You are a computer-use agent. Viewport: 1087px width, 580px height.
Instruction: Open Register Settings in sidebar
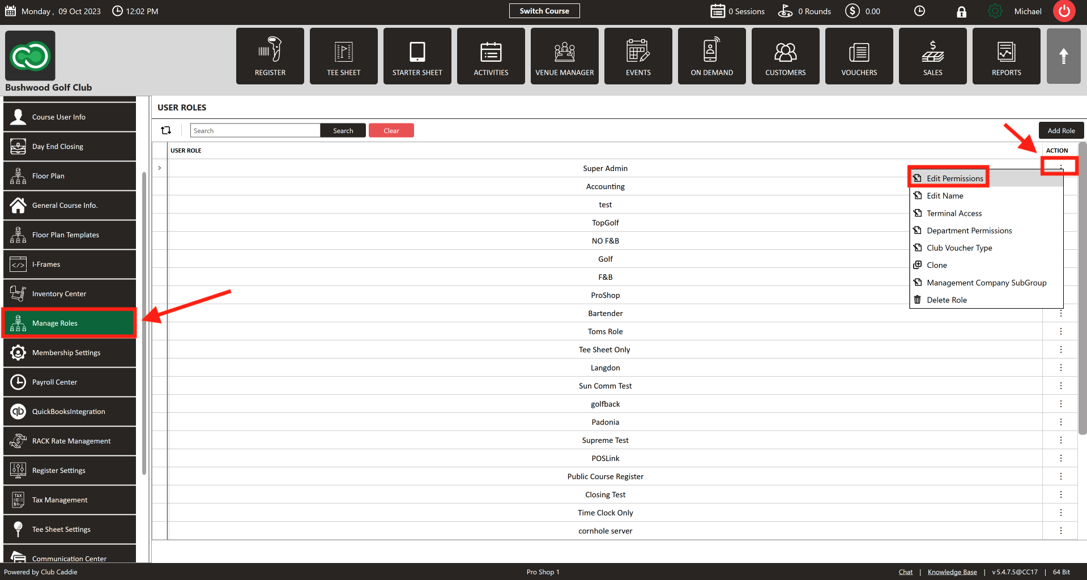pyautogui.click(x=70, y=471)
